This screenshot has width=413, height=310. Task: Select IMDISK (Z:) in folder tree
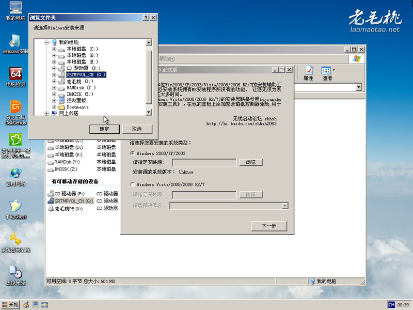(x=80, y=94)
